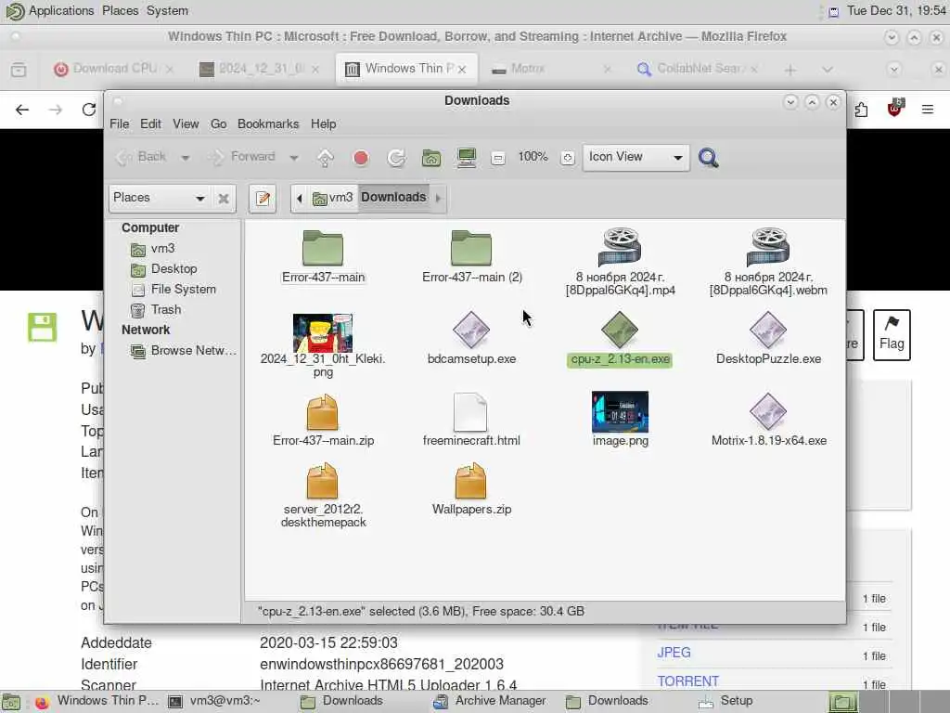Go to vm3 in the path bar
The image size is (950, 713).
click(333, 199)
